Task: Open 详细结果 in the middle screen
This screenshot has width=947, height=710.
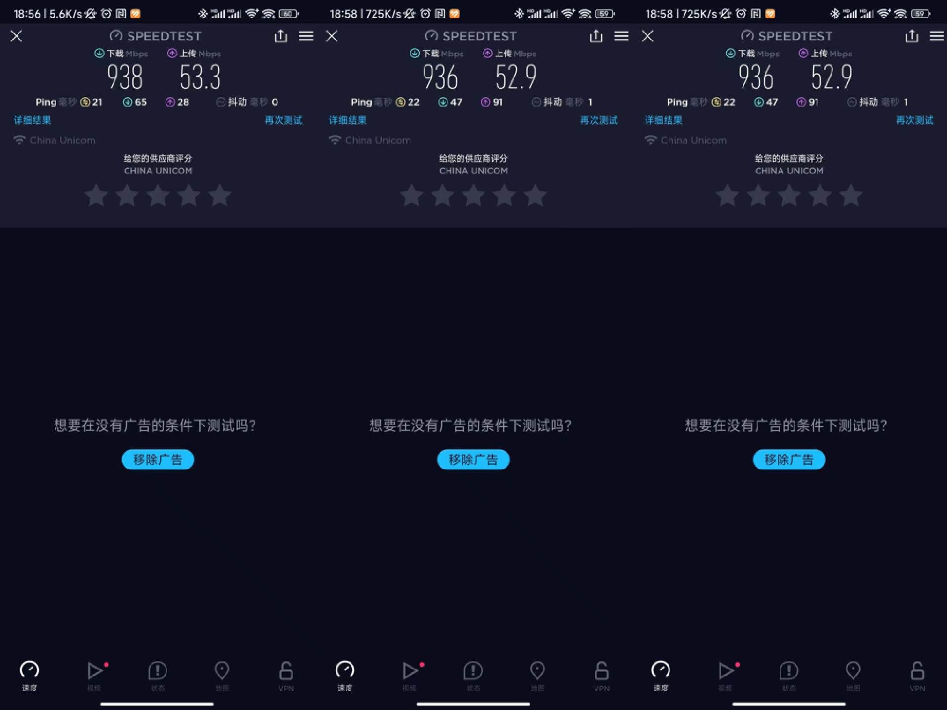Action: click(348, 120)
